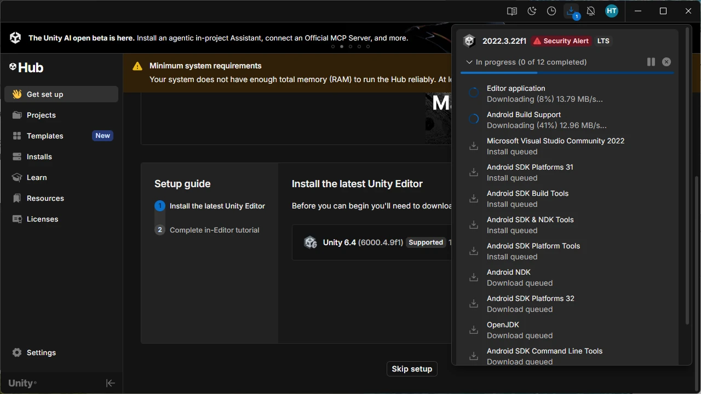Click the Downloading (8%) status text
The height and width of the screenshot is (394, 701).
(x=545, y=99)
